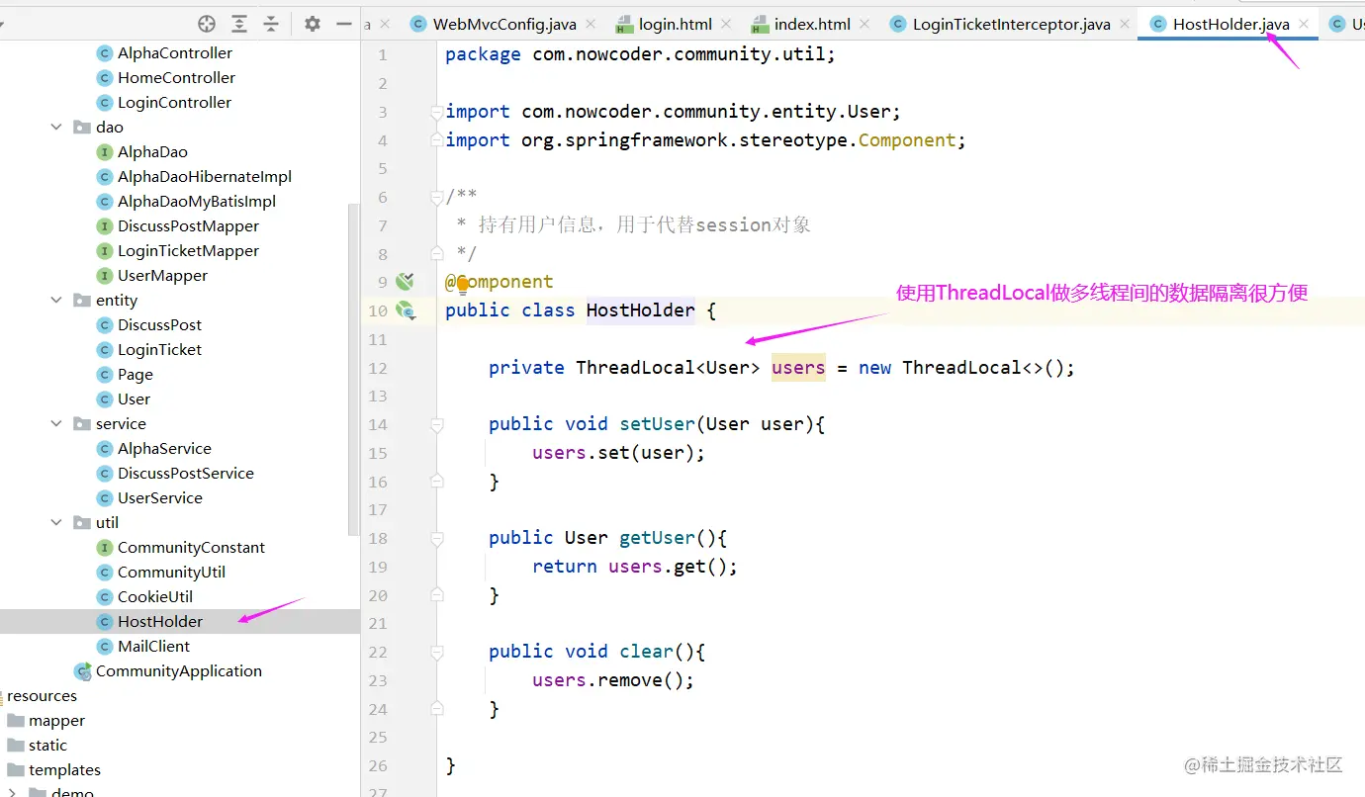
Task: Click line number 12 in gutter
Action: [377, 368]
